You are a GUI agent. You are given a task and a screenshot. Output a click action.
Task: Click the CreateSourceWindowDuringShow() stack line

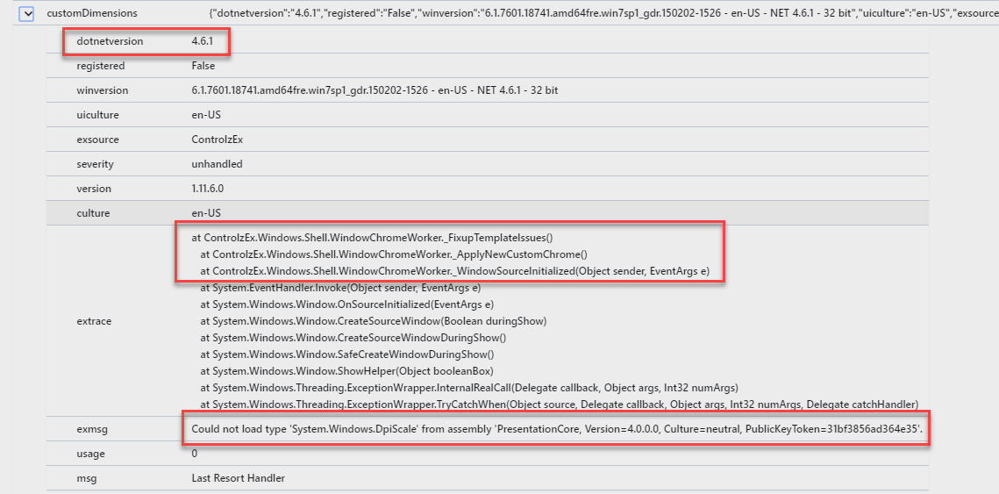(353, 337)
